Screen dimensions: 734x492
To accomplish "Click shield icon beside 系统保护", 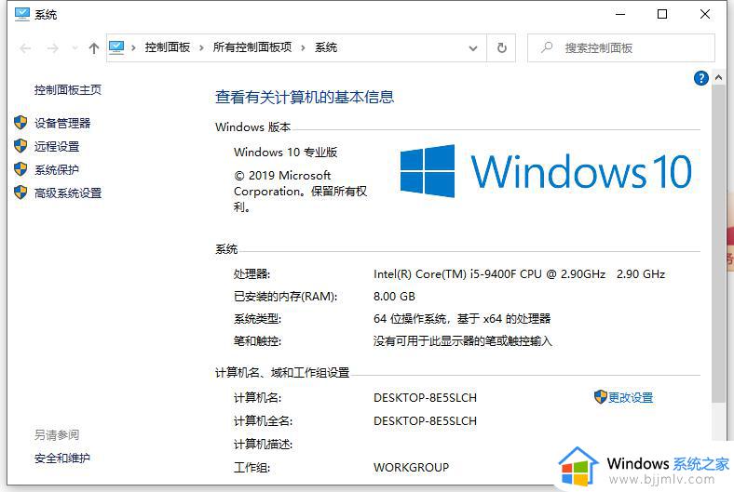I will [x=20, y=169].
